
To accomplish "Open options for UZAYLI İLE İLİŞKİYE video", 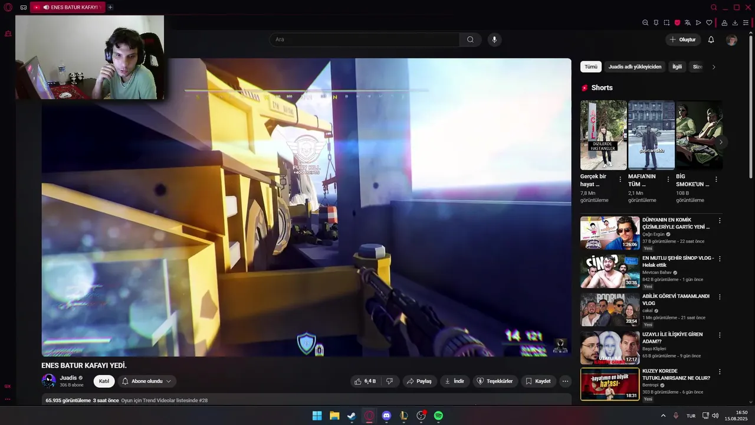I will tap(720, 335).
